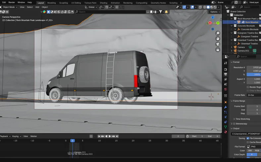Toggle show gizmos button
261x162 pixels.
(x=184, y=7)
